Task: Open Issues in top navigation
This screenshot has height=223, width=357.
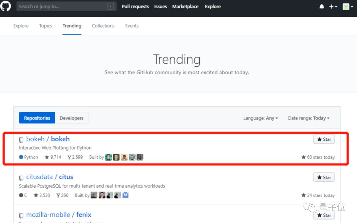Action: pos(161,7)
